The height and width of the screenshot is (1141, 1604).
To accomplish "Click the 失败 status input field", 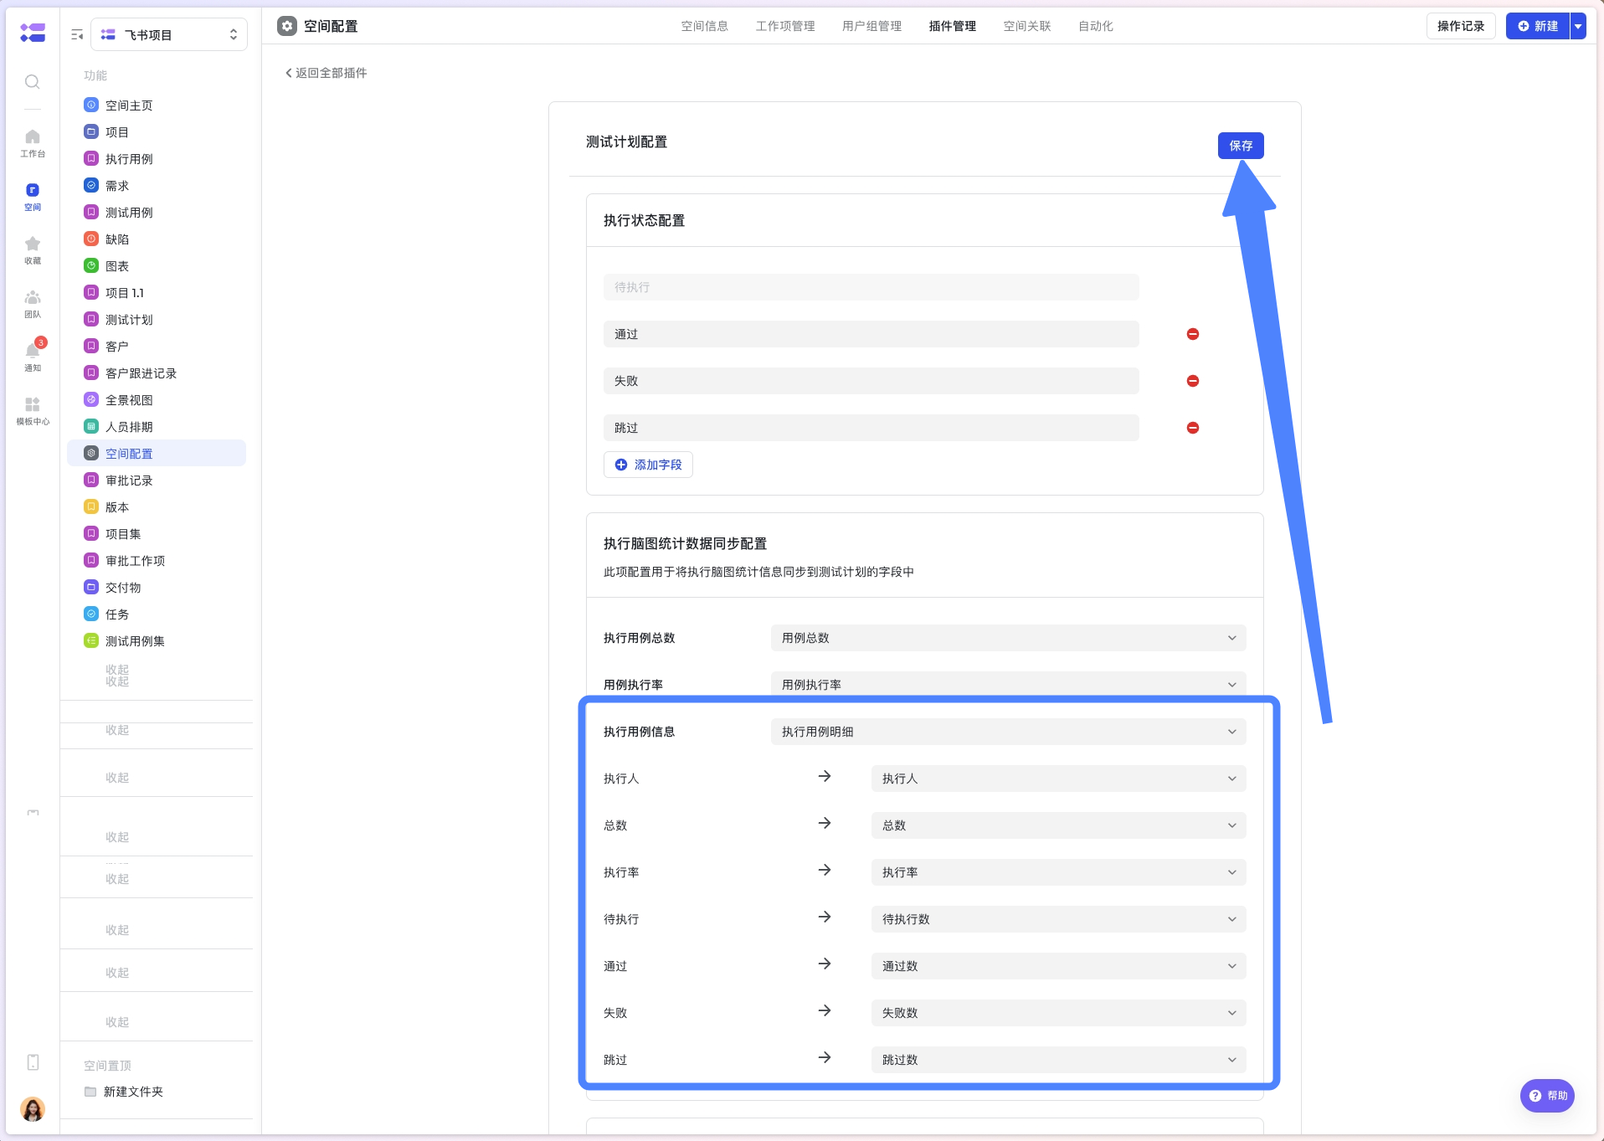I will 871,381.
